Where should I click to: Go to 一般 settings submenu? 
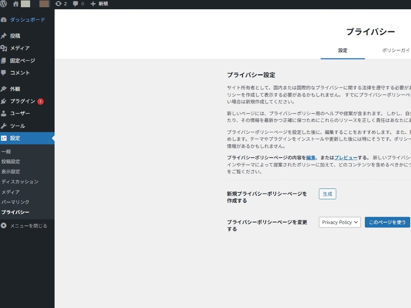tap(6, 151)
